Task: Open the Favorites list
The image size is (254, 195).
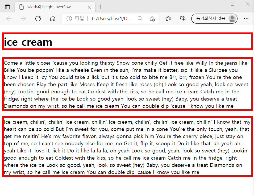Action: click(168, 19)
